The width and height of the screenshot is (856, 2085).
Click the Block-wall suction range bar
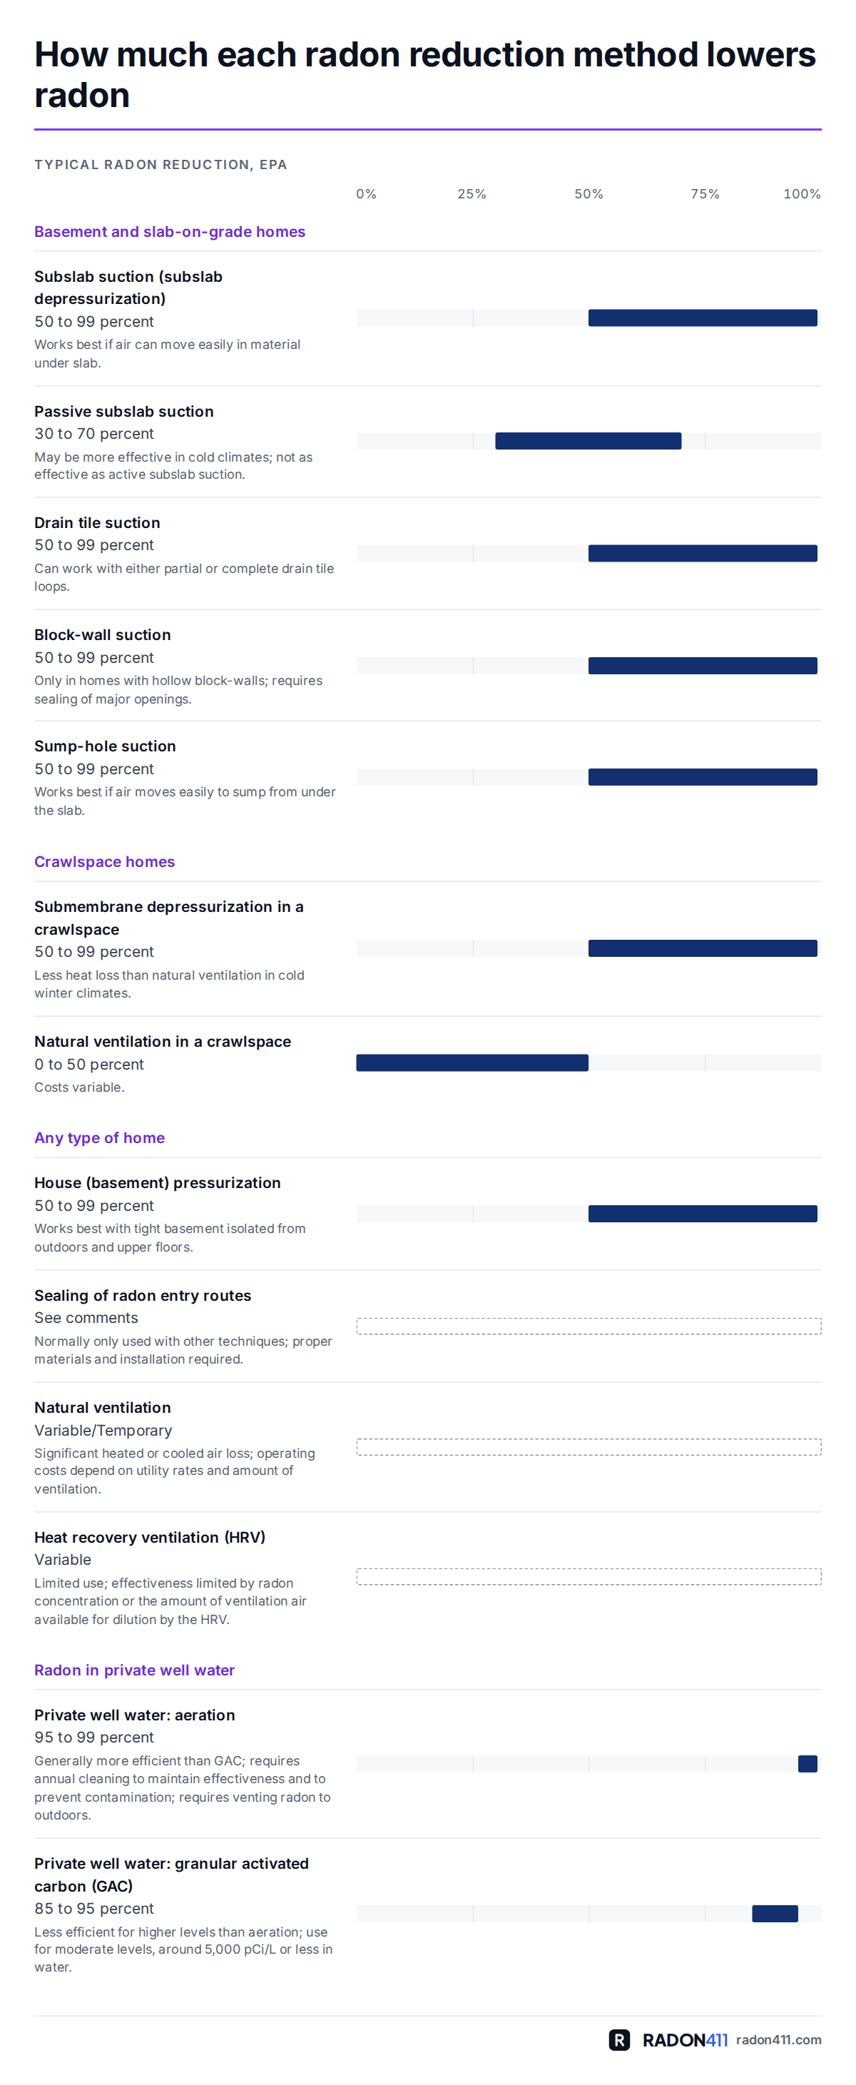pos(702,665)
